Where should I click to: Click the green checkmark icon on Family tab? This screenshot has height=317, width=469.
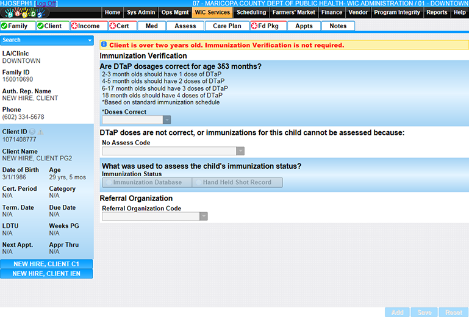coord(4,26)
